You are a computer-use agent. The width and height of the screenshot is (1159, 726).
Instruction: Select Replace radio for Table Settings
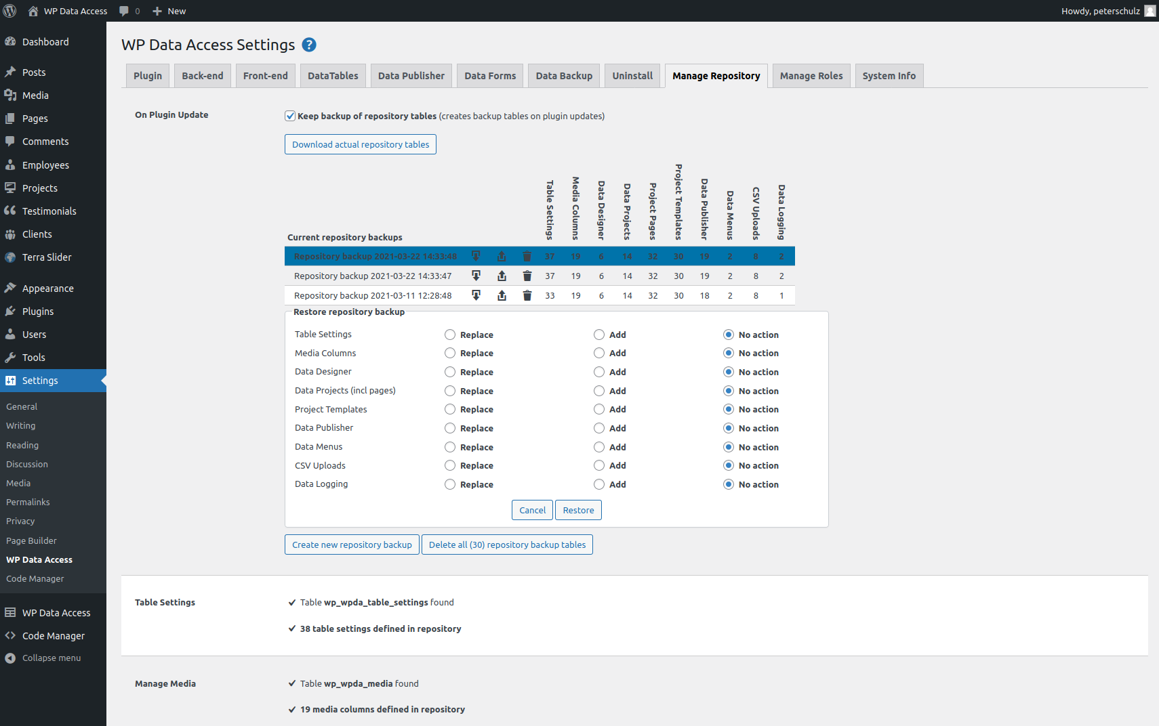[450, 335]
